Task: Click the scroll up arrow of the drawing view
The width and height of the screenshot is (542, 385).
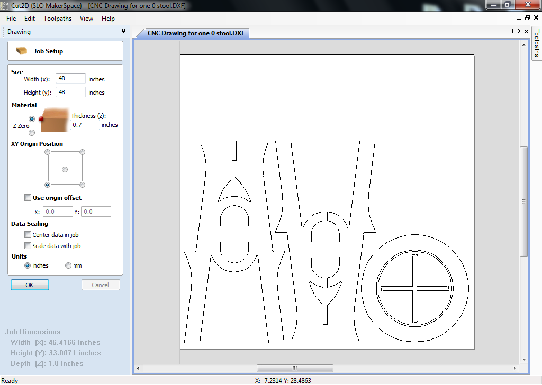Action: tap(524, 45)
